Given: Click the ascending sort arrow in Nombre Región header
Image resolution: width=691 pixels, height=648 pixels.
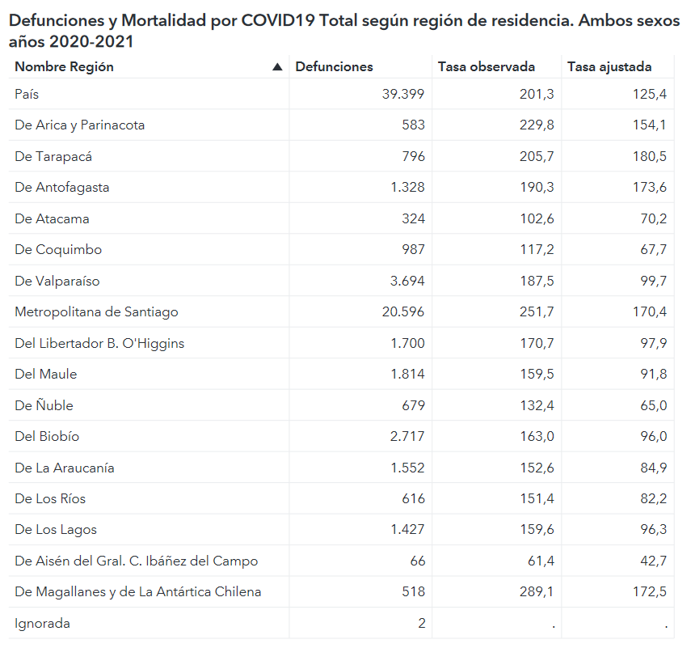Looking at the screenshot, I should 277,67.
